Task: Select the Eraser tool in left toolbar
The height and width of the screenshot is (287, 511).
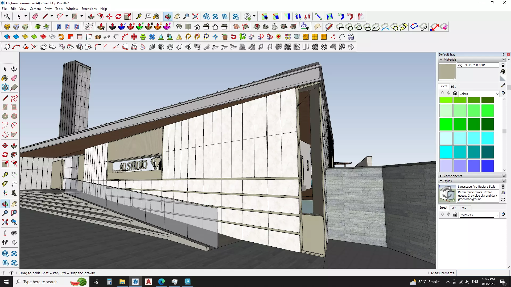Action: tap(14, 78)
